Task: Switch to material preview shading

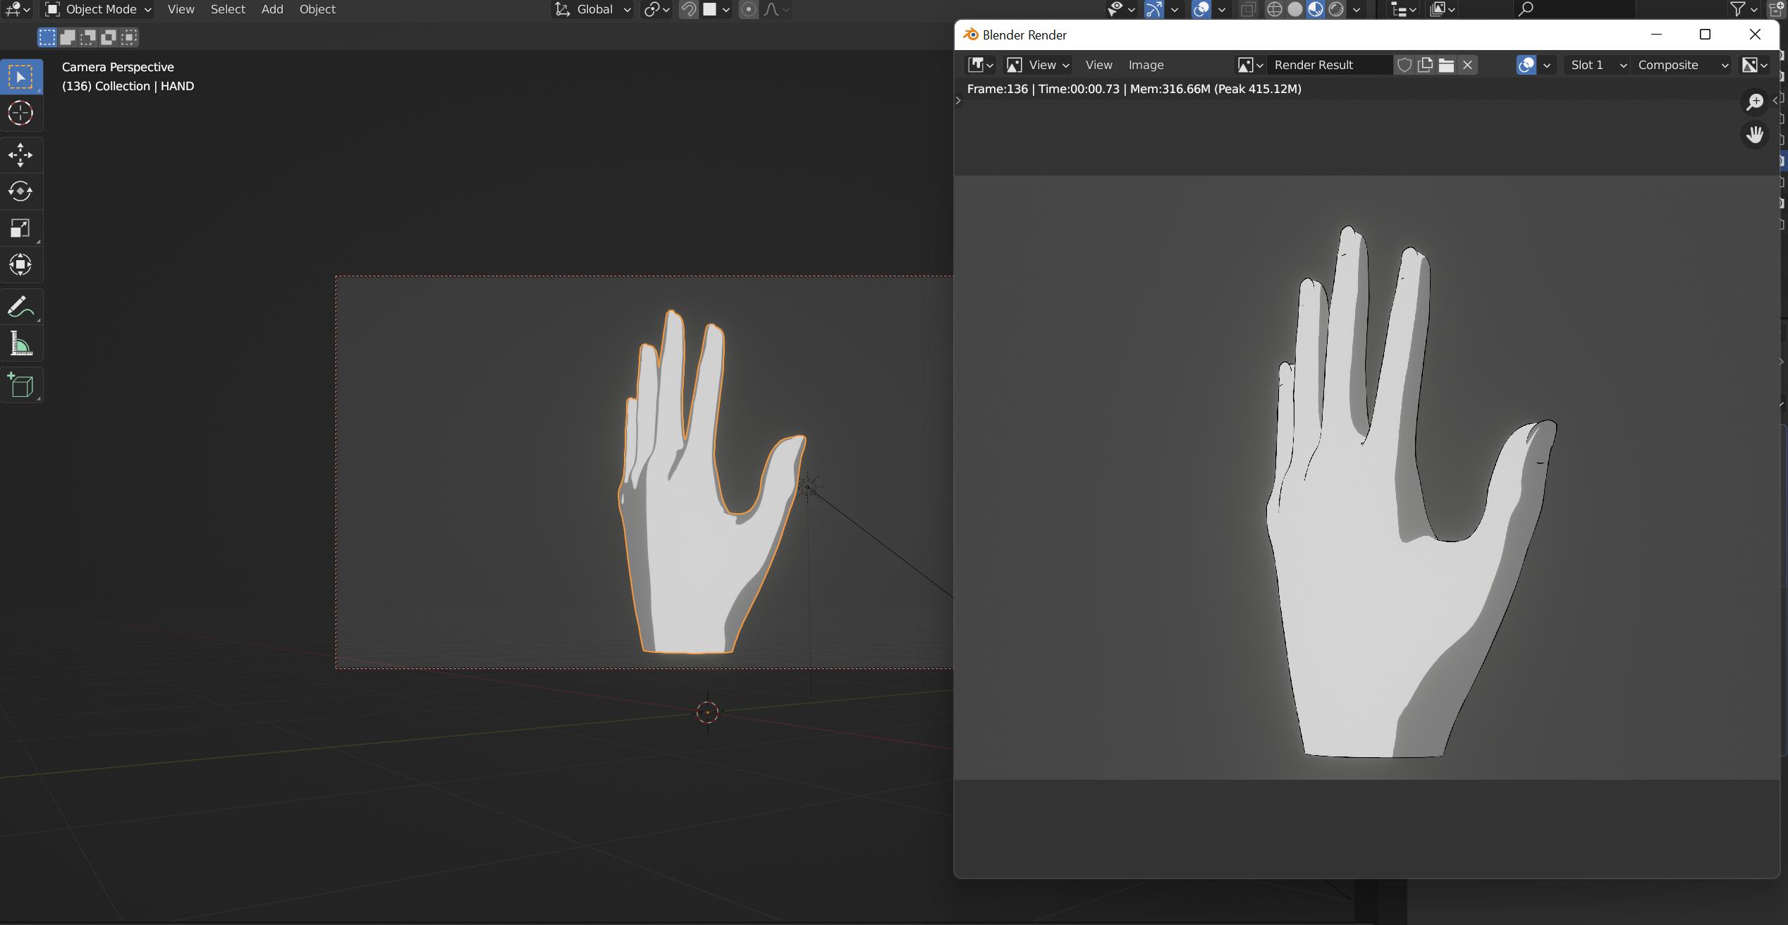Action: (1316, 9)
